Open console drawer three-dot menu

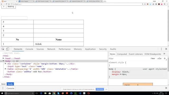pos(3,88)
